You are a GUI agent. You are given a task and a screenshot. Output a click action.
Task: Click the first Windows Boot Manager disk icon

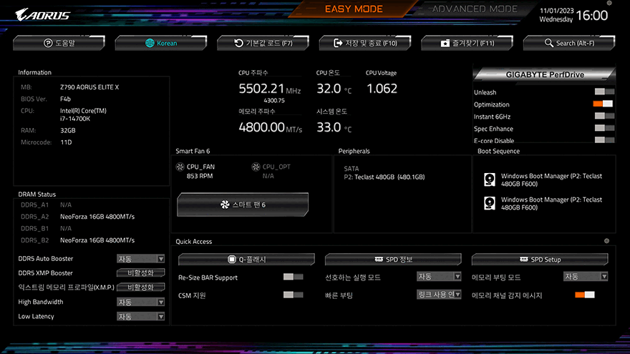490,180
